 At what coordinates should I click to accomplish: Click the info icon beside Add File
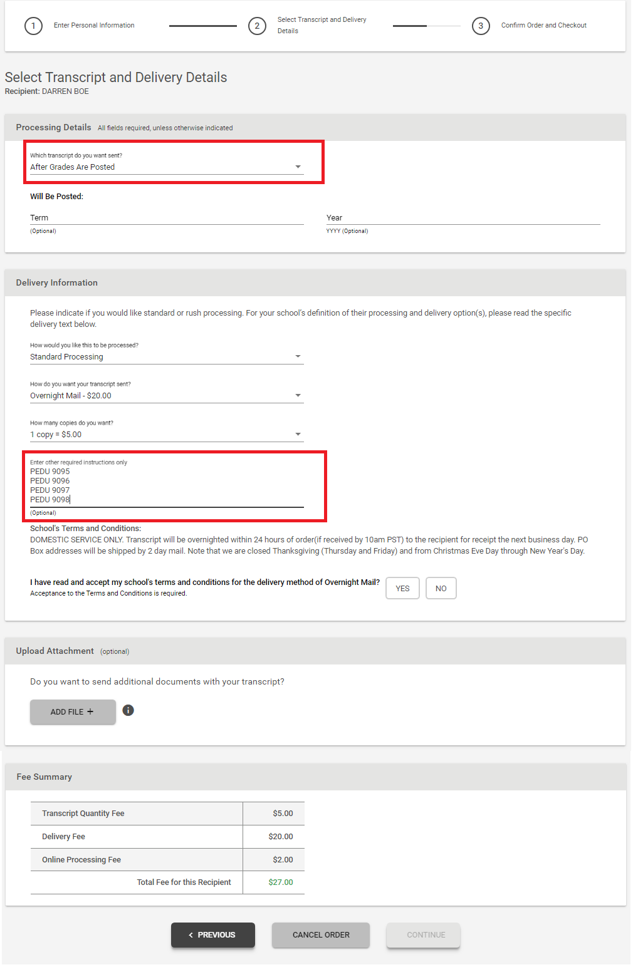pyautogui.click(x=128, y=710)
